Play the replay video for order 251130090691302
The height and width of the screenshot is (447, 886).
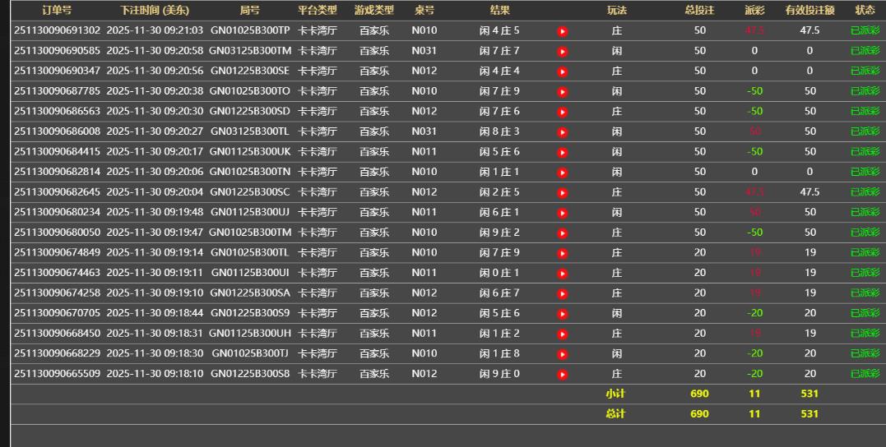coord(563,31)
